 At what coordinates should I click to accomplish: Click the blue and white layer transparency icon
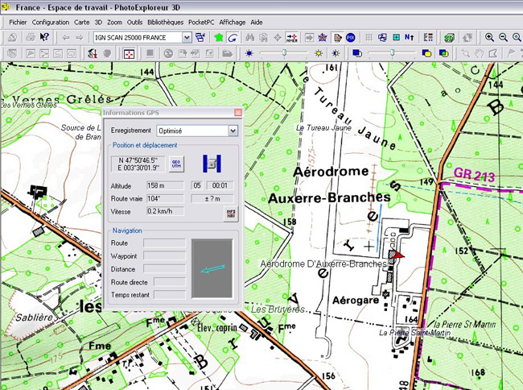(357, 53)
